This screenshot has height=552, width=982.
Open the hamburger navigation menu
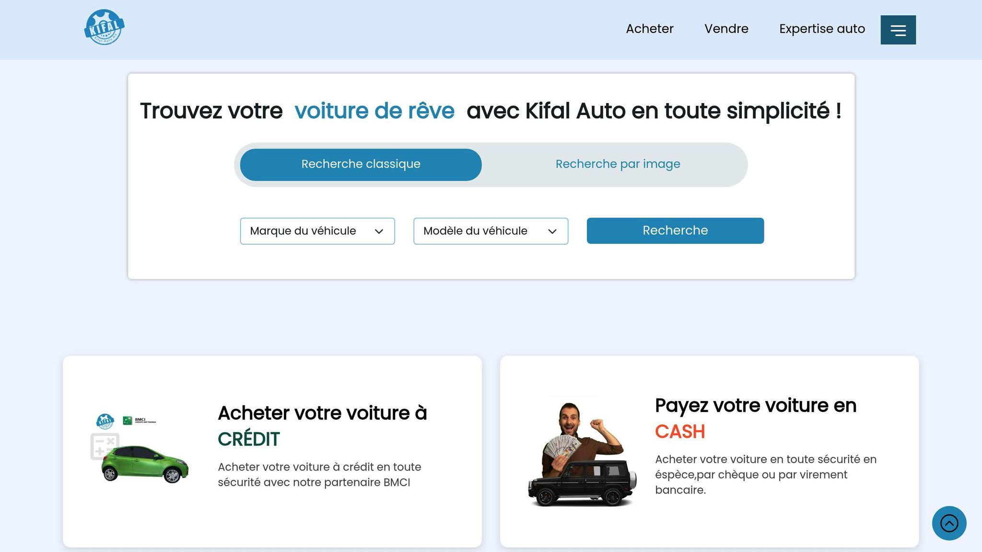pyautogui.click(x=898, y=30)
